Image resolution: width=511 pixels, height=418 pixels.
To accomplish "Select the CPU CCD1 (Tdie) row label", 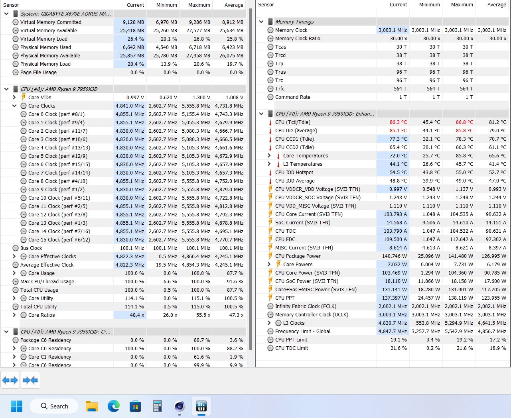I will point(294,139).
